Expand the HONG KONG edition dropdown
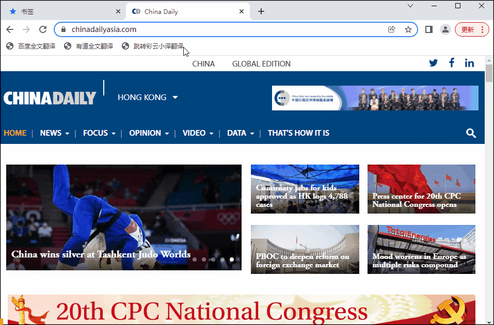Screen dimensions: 494x325 click(148, 98)
